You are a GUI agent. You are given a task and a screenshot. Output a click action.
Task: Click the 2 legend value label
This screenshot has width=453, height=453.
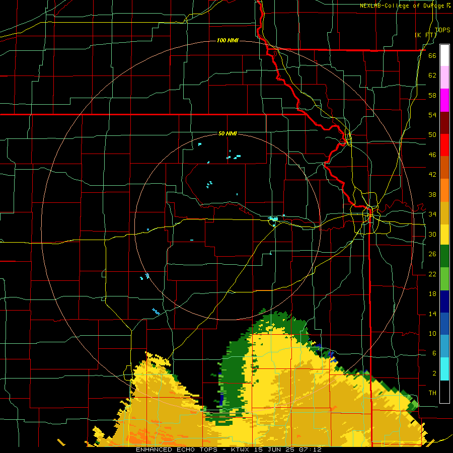[x=434, y=373]
